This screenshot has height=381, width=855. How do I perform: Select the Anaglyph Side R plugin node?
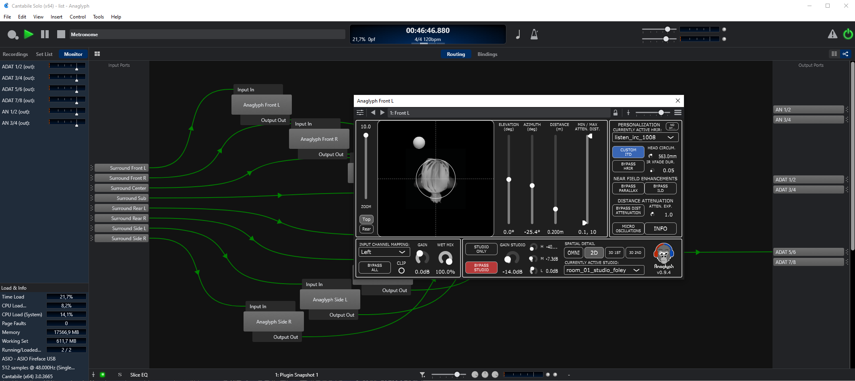point(274,322)
